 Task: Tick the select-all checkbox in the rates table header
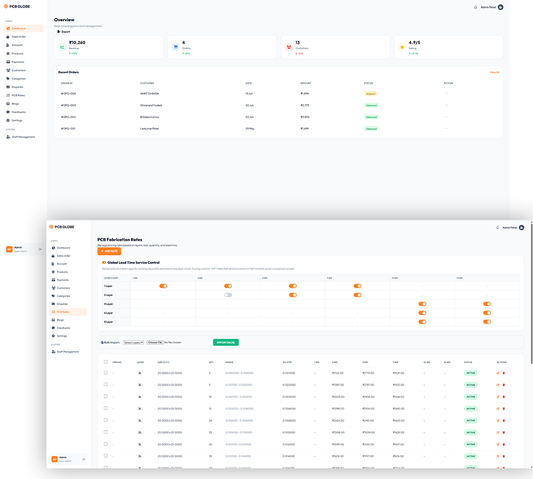[x=106, y=362]
